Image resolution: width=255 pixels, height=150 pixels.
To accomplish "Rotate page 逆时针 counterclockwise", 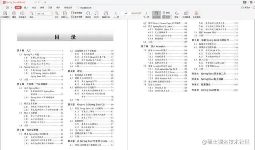I will [96, 15].
